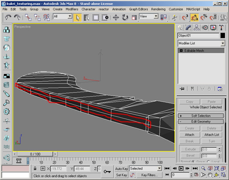The image size is (229, 180).
Task: Switch to Modify command panel tab
Action: (x=188, y=28)
